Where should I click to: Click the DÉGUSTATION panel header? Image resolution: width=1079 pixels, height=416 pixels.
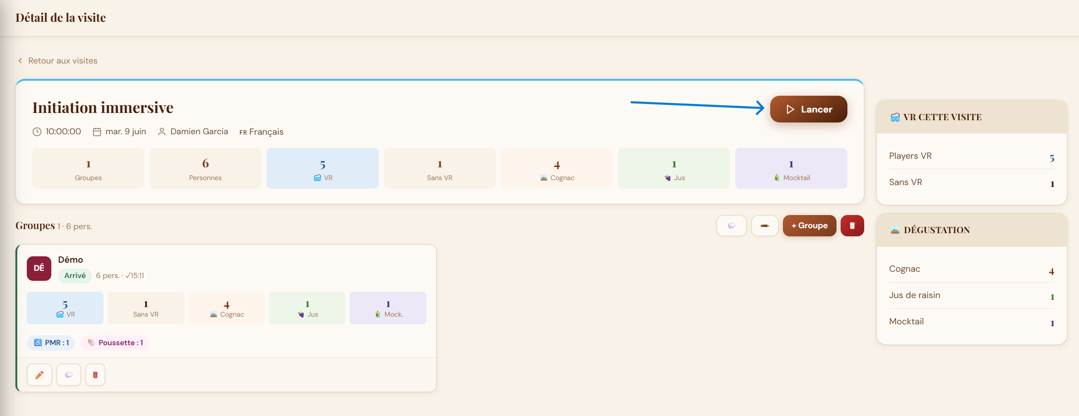pyautogui.click(x=971, y=230)
